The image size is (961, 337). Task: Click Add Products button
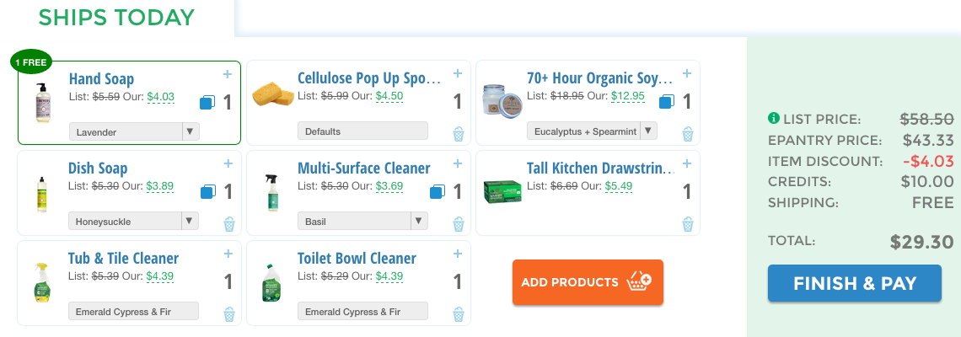coord(588,282)
